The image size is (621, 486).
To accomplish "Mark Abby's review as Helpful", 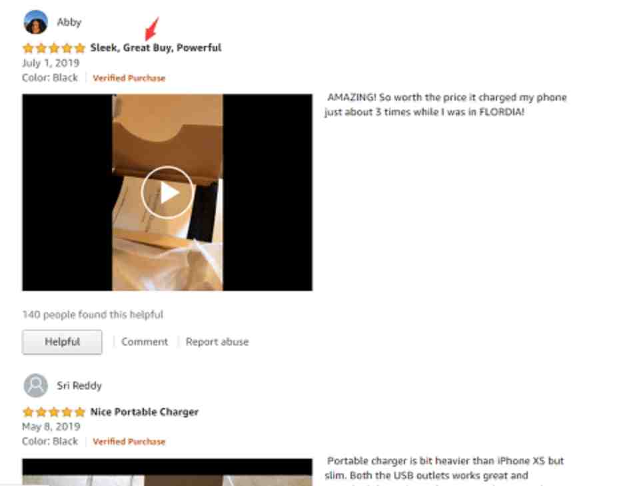I will tap(62, 342).
